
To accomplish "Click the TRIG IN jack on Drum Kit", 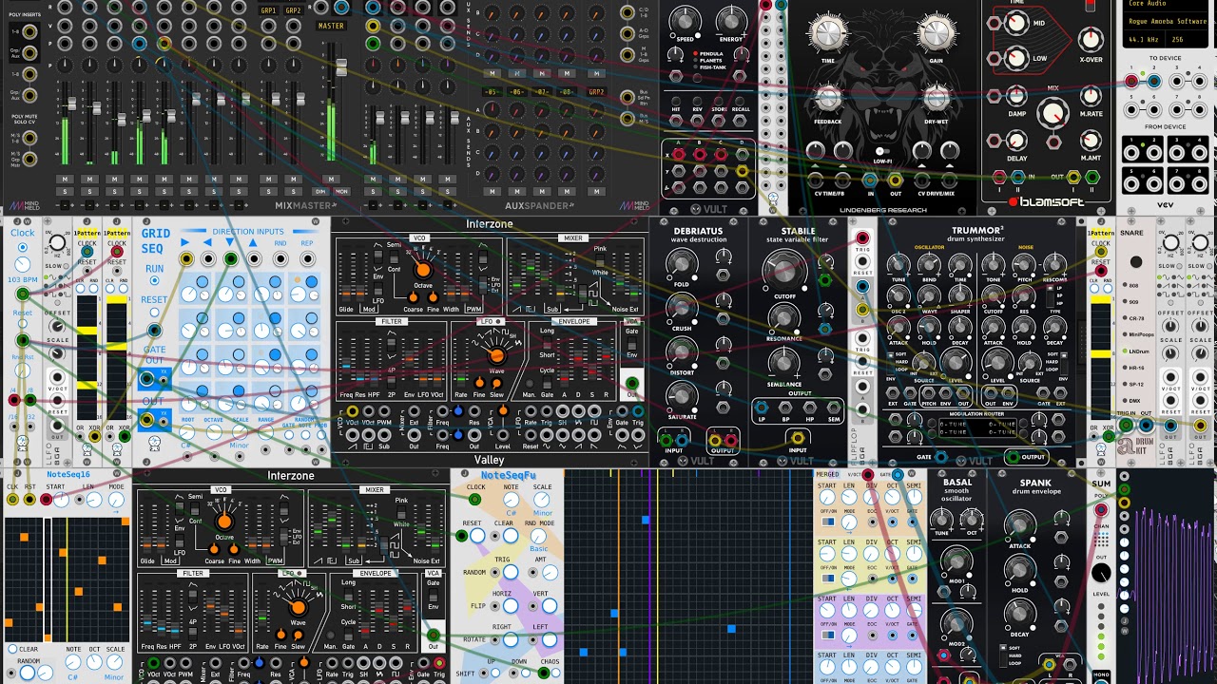I will 1127,425.
